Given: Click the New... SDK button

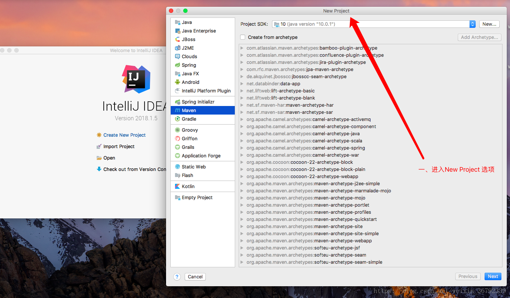Looking at the screenshot, I should click(489, 24).
